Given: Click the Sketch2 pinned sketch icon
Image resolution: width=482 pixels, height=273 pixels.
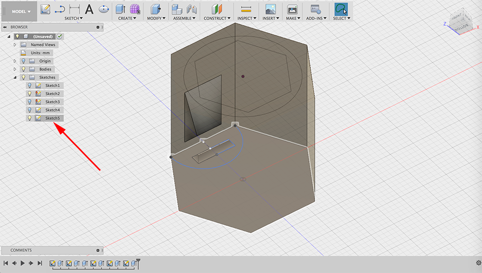Looking at the screenshot, I should (38, 94).
